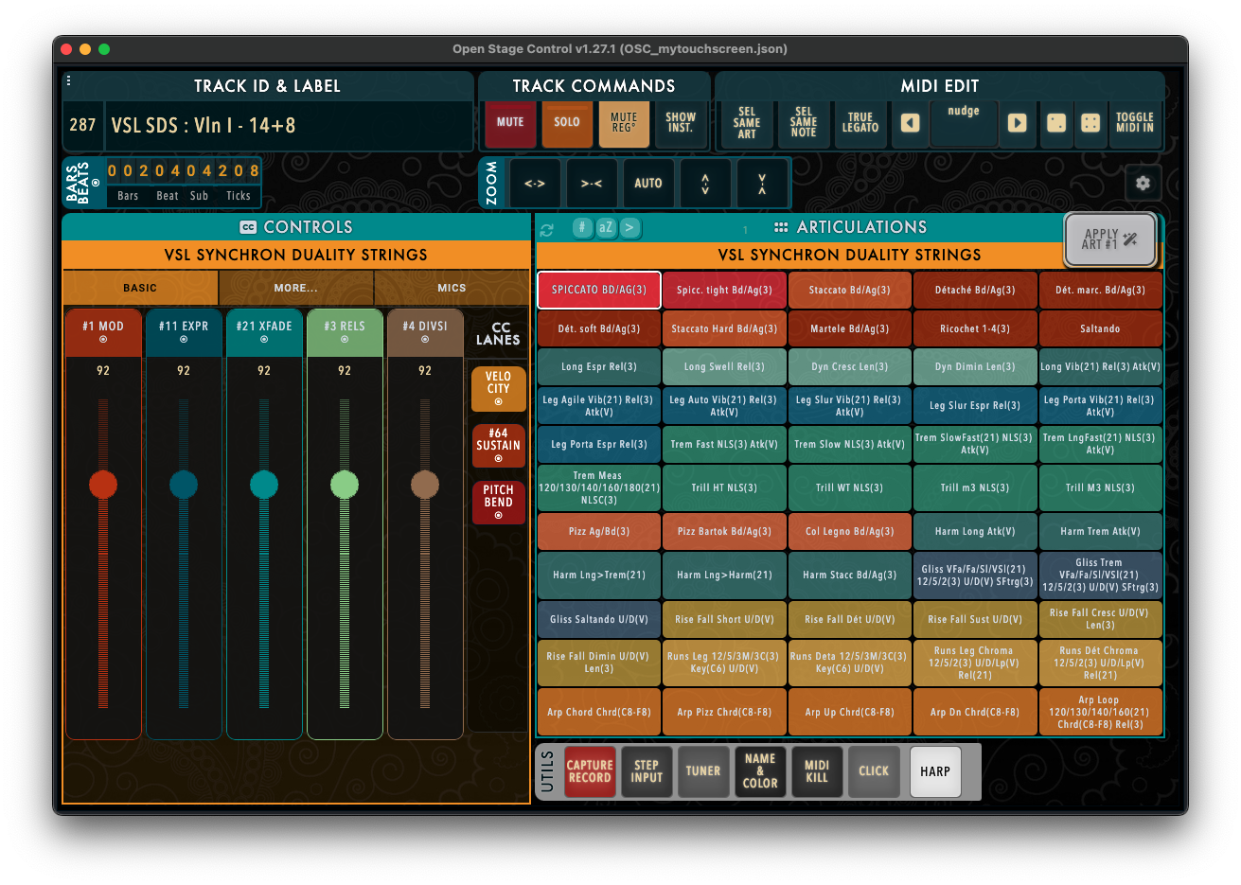Toggle TRUE LEGATO in MIDI edit
Screen dimensions: 1241x885
coord(860,123)
